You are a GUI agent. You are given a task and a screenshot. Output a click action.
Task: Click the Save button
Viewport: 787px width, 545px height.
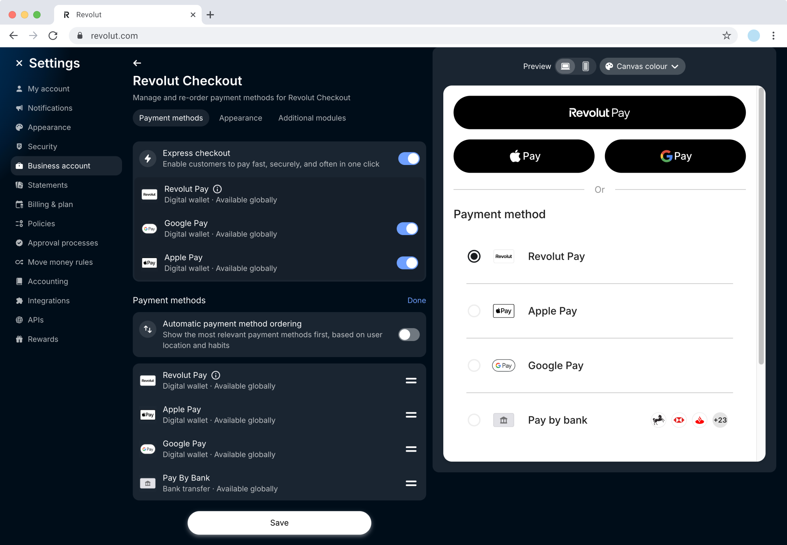click(279, 523)
